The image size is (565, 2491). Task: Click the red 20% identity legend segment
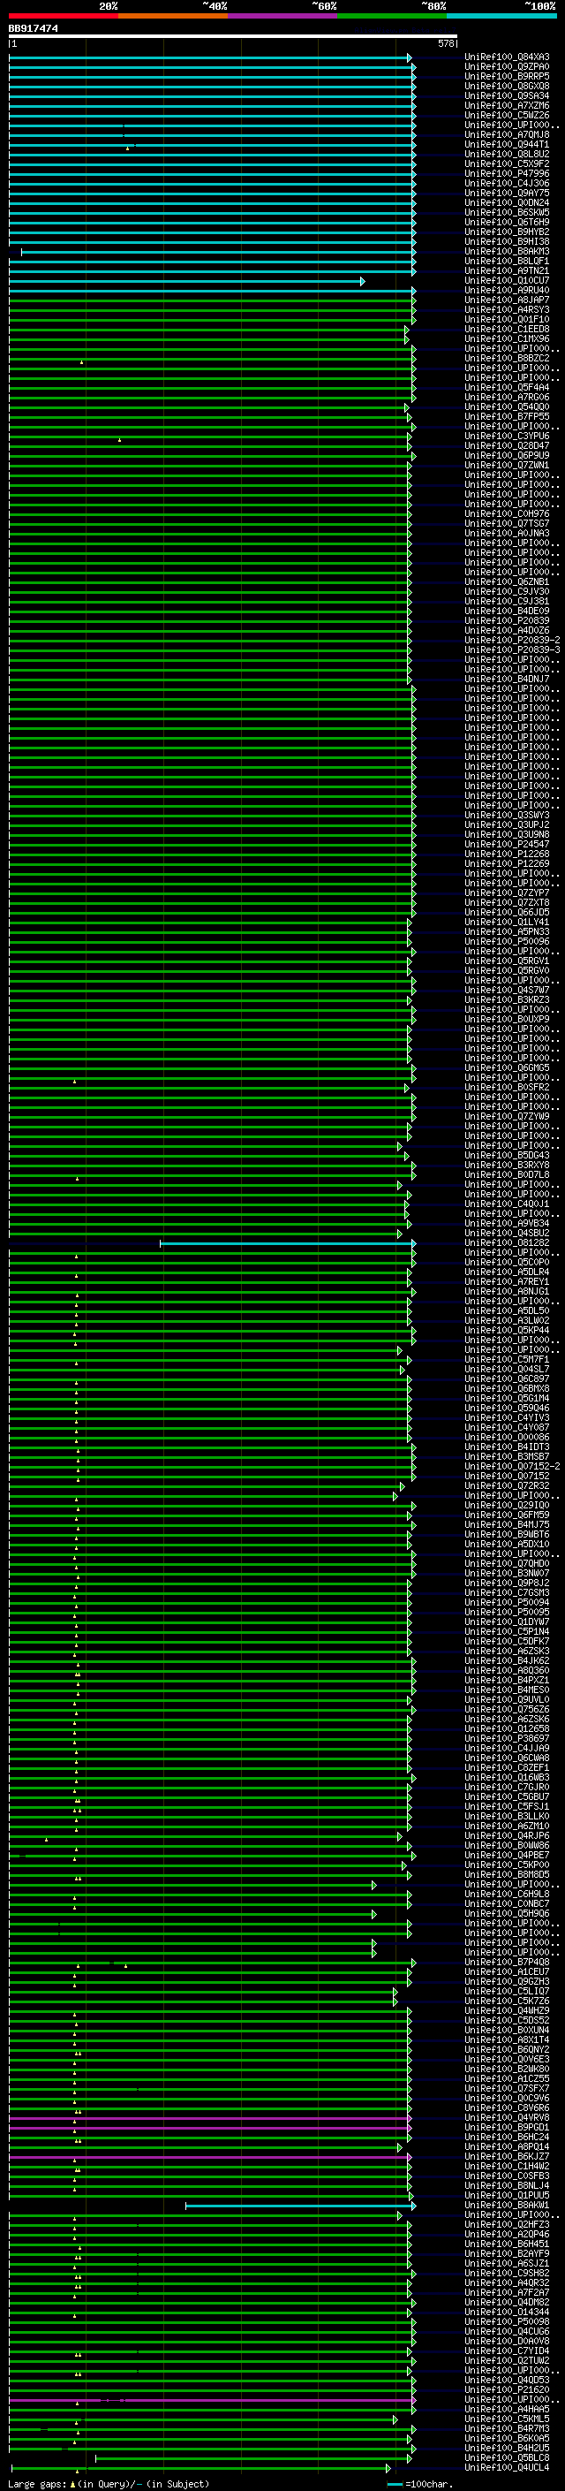64,17
